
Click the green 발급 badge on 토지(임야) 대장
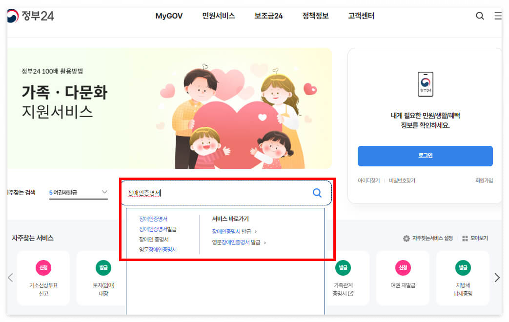tap(102, 267)
